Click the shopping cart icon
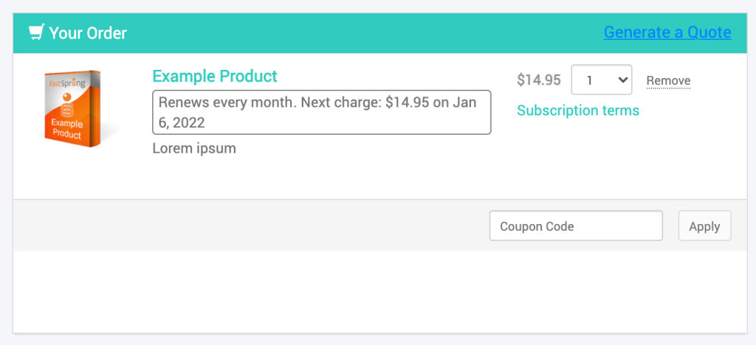 click(x=37, y=32)
